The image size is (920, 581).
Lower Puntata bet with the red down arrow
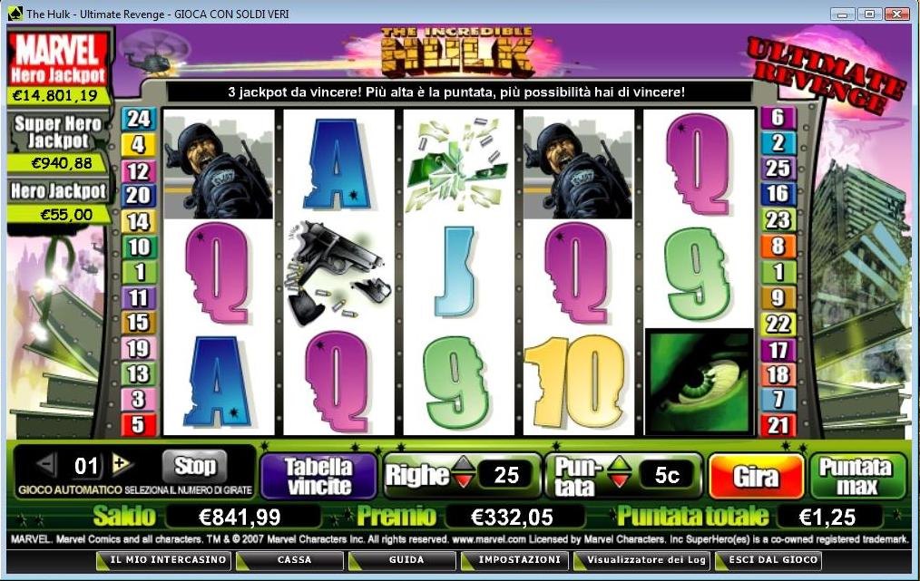pyautogui.click(x=619, y=480)
